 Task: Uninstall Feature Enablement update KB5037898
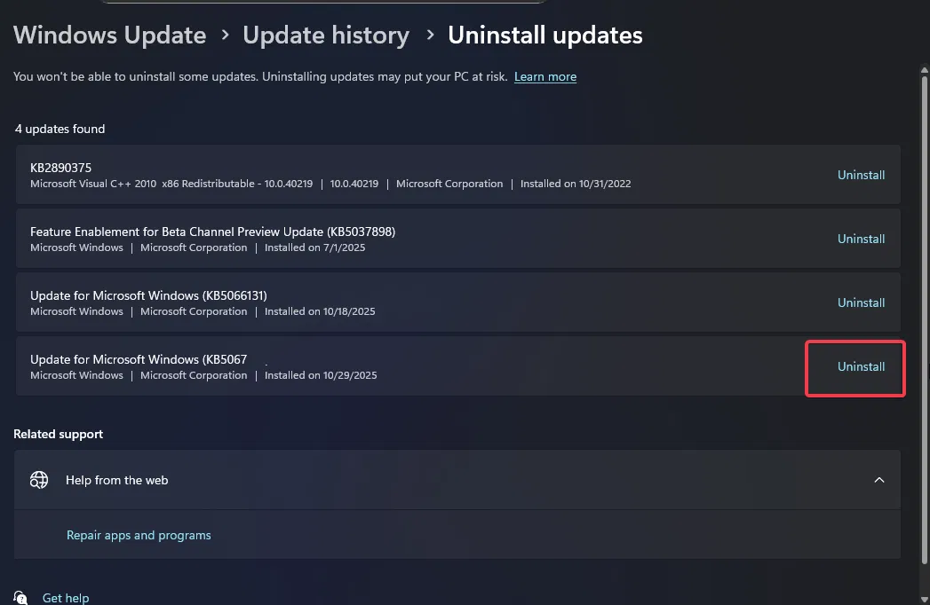tap(861, 240)
